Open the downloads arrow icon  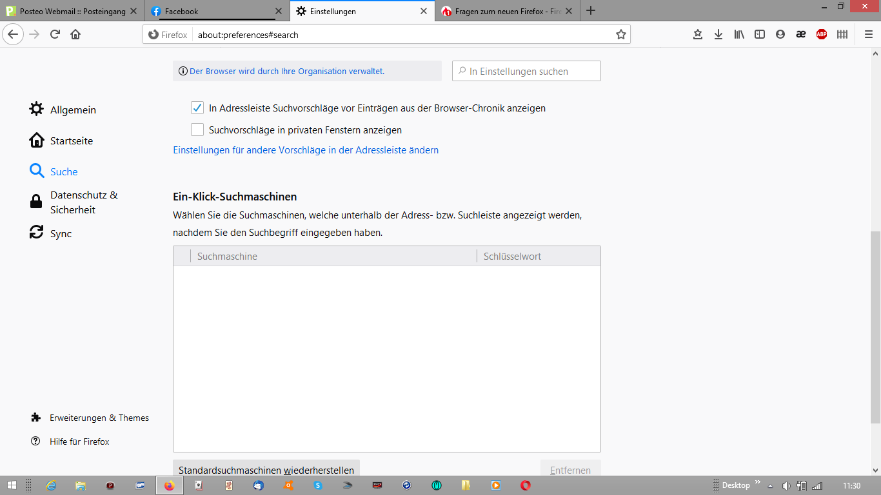(x=718, y=35)
